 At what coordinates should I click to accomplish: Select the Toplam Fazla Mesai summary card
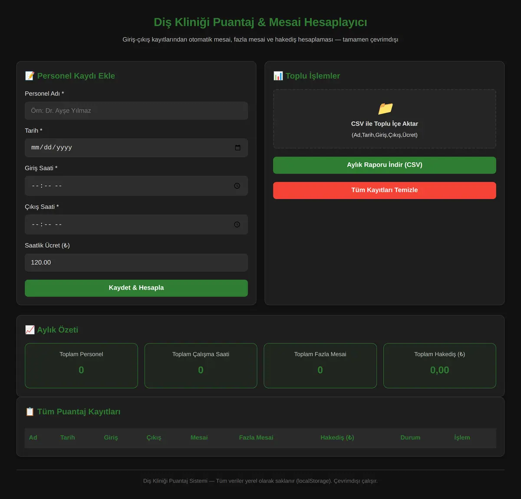coord(320,366)
